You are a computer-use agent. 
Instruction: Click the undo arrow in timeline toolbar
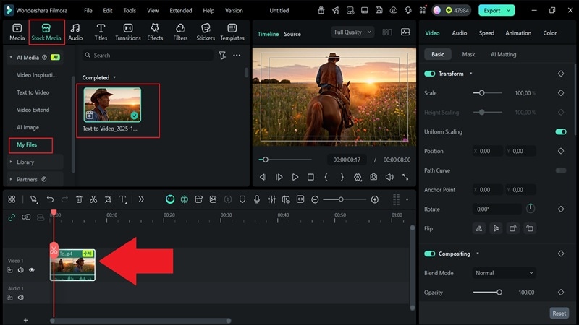50,199
